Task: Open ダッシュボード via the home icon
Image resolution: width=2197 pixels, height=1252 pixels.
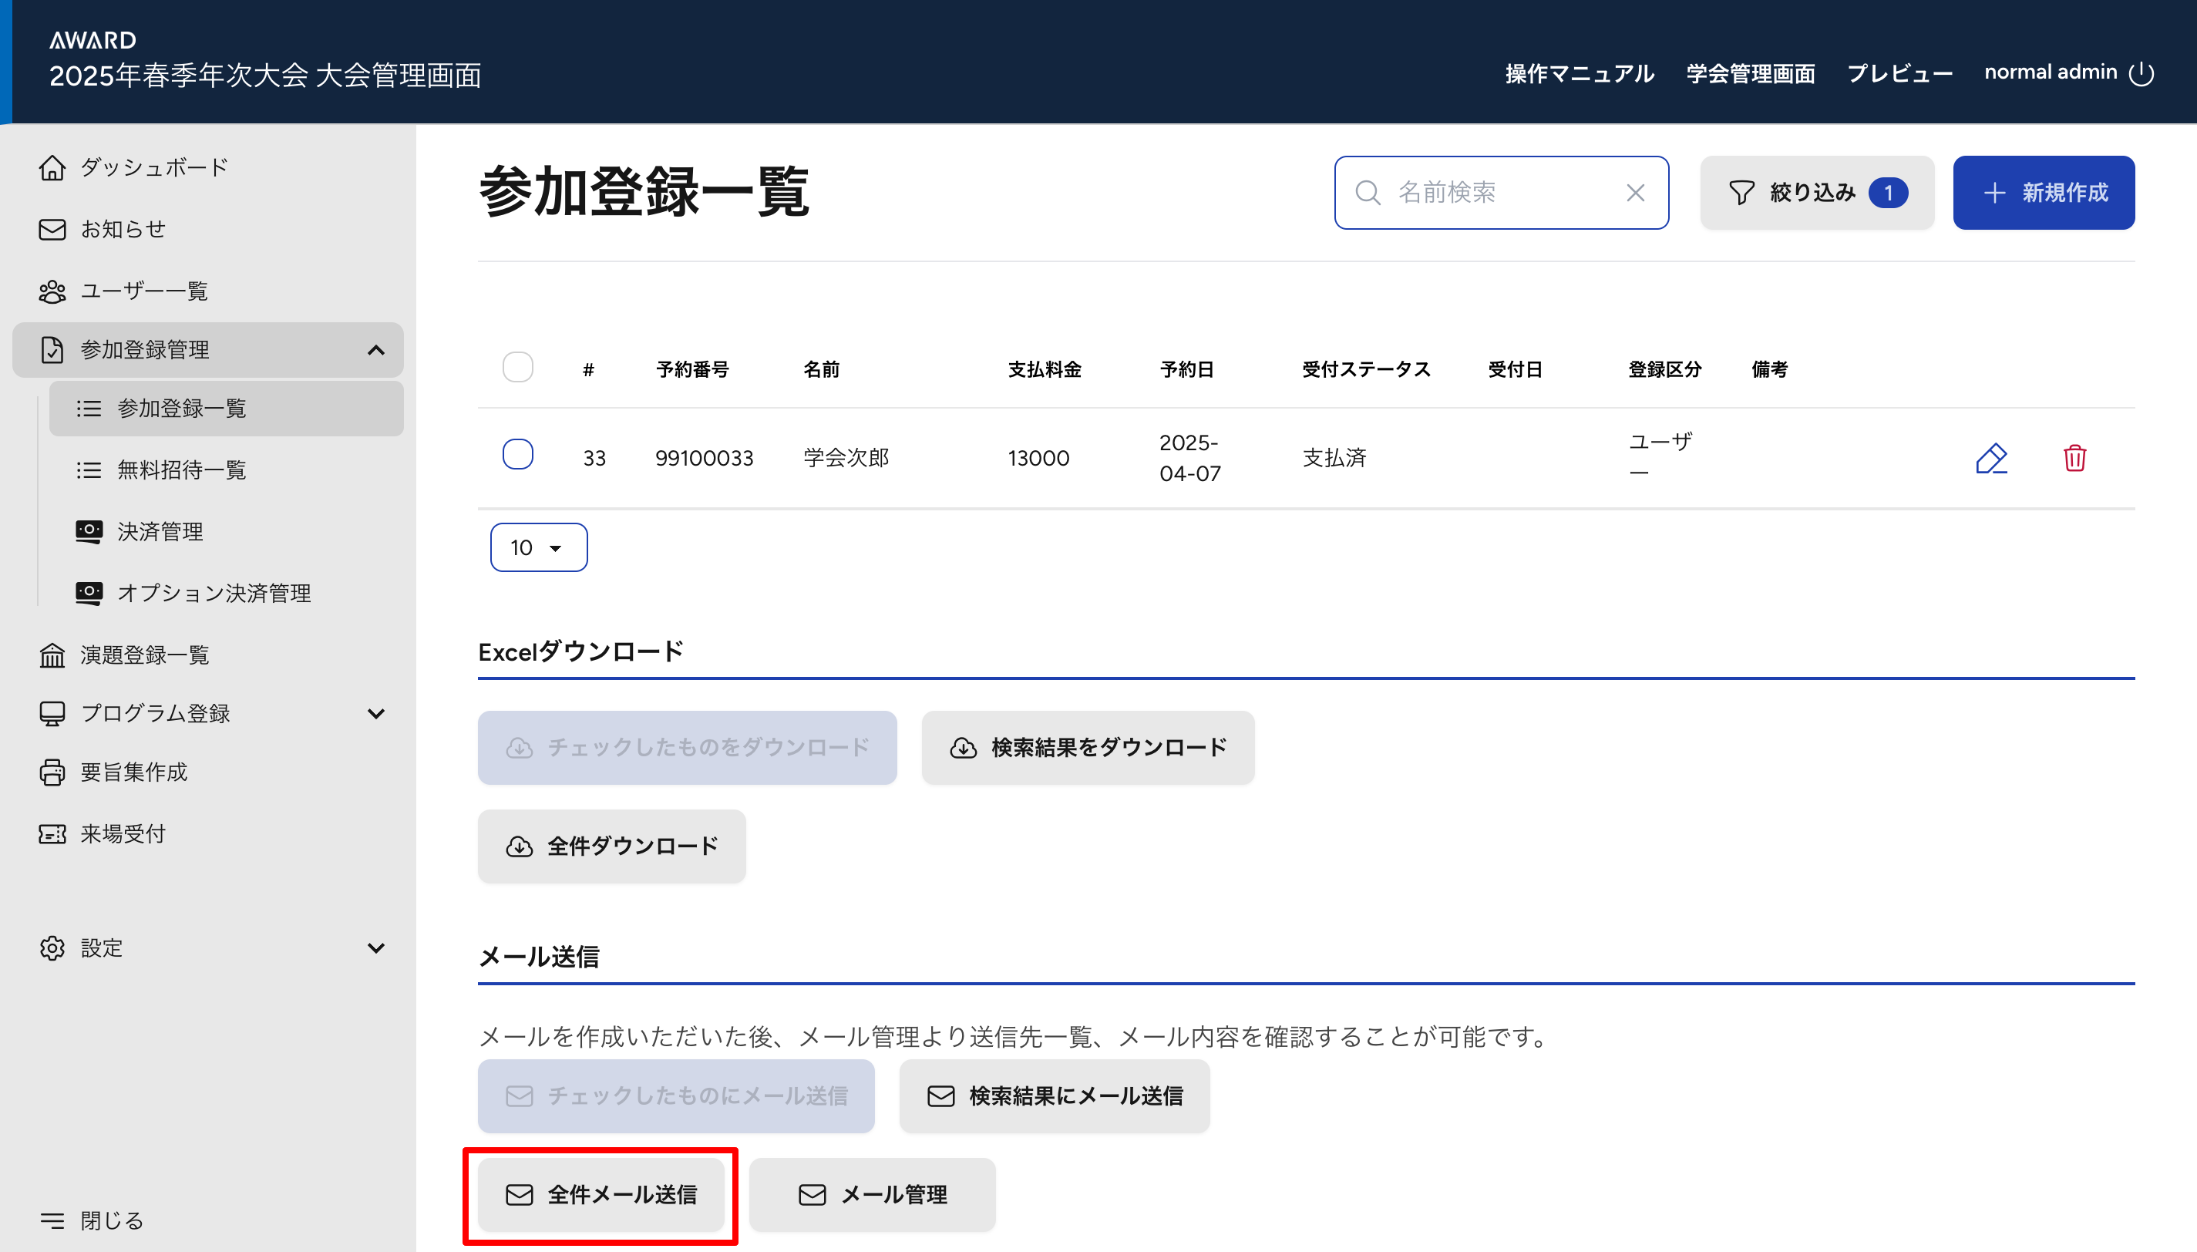Action: 52,168
